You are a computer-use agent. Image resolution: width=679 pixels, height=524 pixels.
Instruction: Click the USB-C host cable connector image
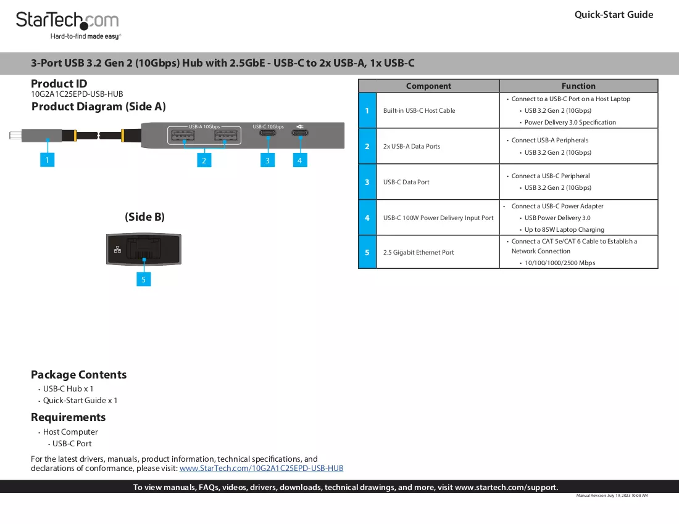pyautogui.click(x=36, y=136)
